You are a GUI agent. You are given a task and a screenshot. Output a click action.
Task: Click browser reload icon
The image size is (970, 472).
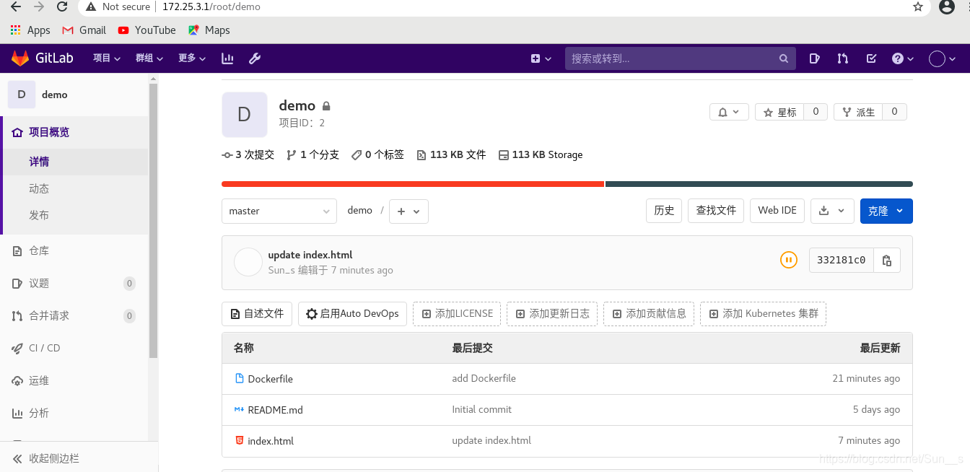[62, 6]
